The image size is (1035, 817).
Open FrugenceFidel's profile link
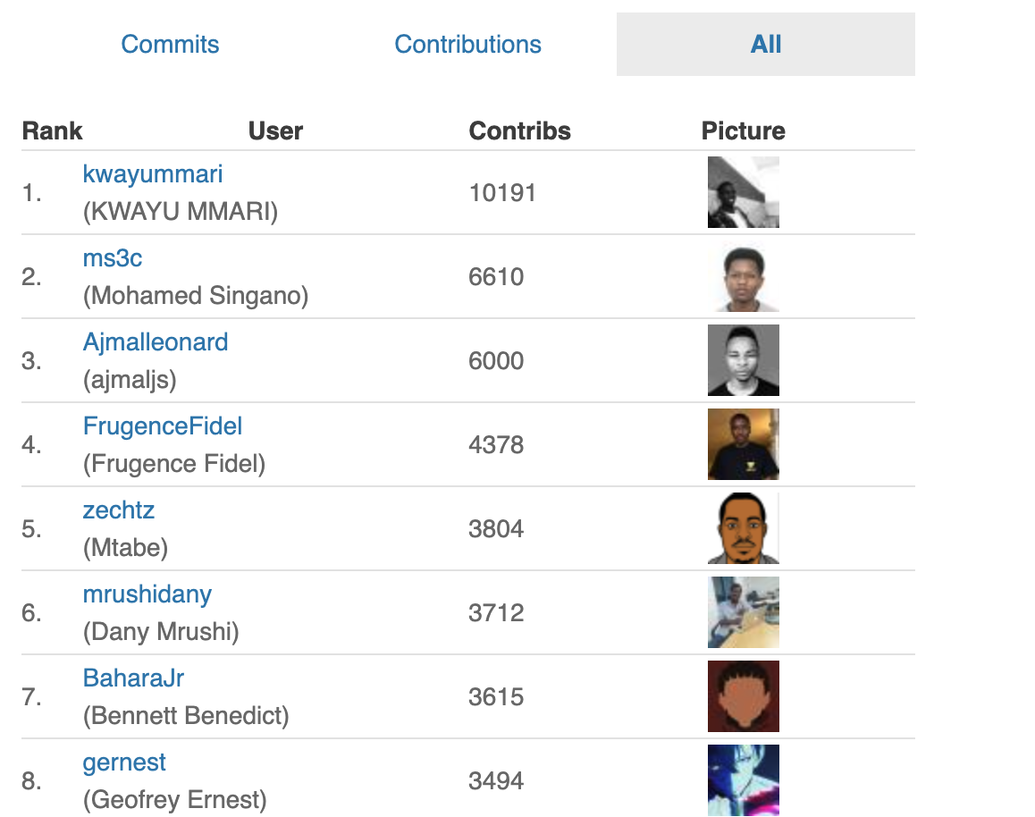click(162, 426)
